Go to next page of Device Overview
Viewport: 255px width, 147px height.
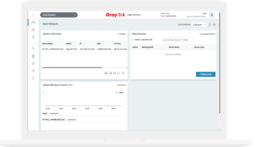coord(119,73)
